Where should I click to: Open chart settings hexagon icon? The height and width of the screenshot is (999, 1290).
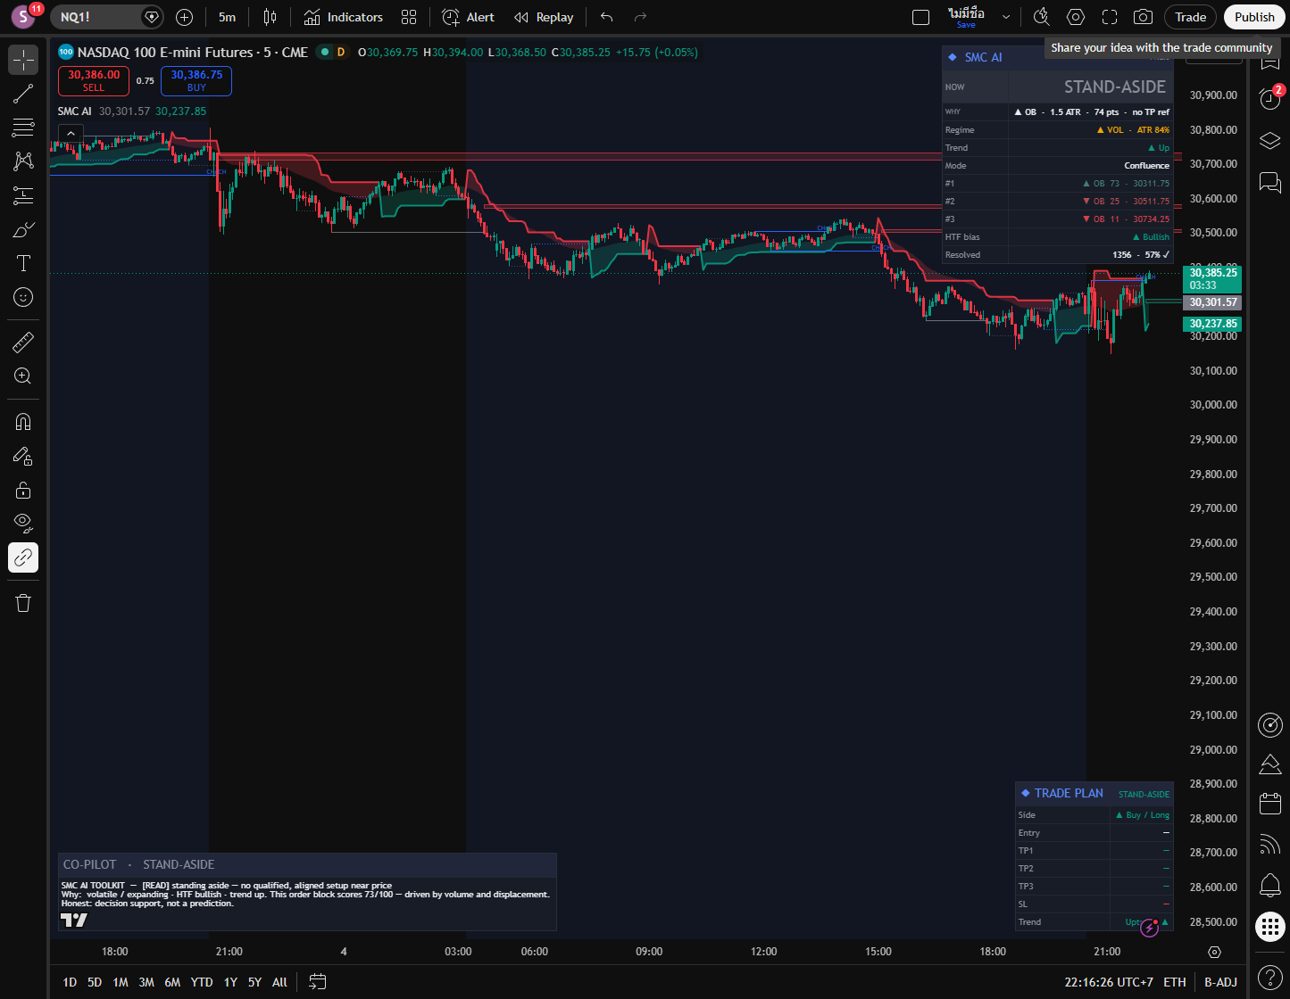coord(1076,17)
